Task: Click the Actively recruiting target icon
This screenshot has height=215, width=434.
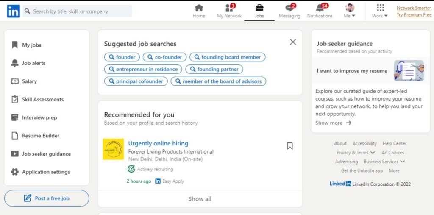Action: pyautogui.click(x=131, y=169)
